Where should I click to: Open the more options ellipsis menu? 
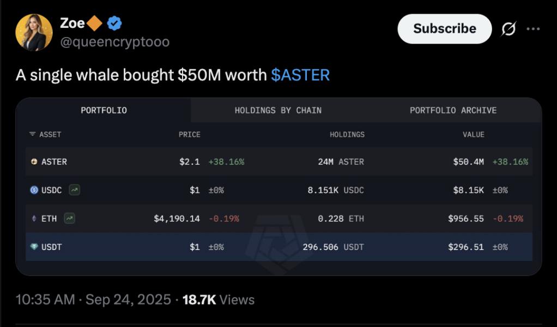click(533, 29)
